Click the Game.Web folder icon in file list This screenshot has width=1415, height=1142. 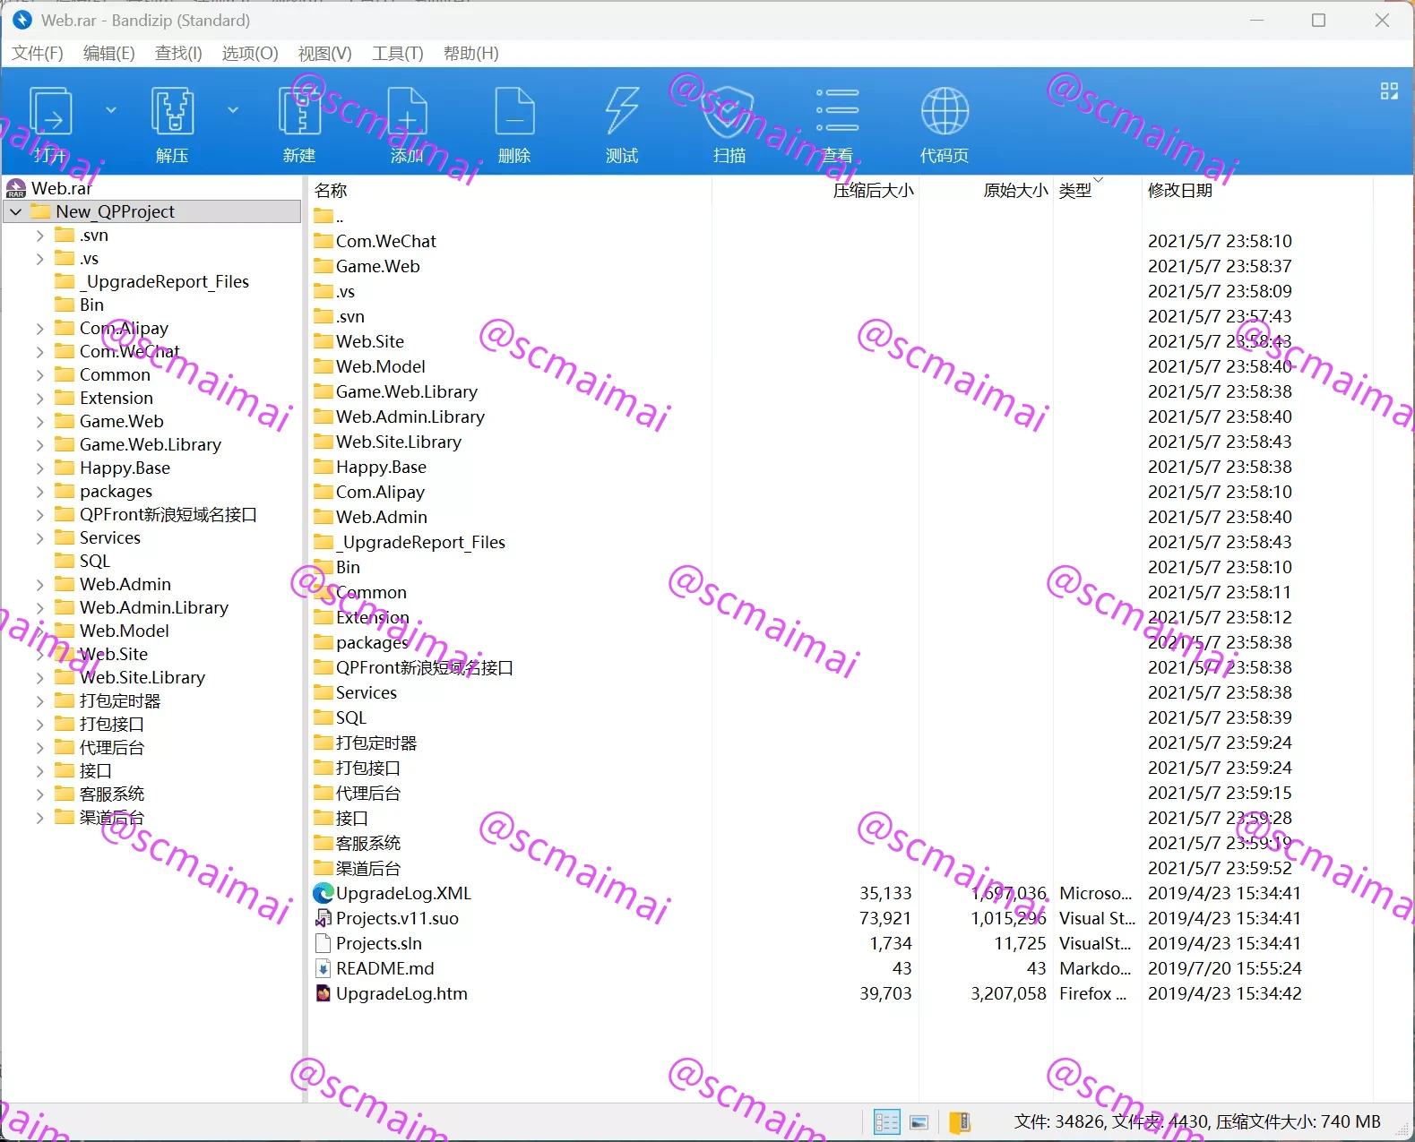click(x=324, y=266)
